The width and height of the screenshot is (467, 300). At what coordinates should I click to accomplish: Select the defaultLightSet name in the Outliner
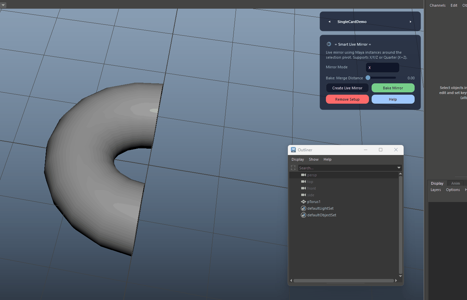pos(320,208)
